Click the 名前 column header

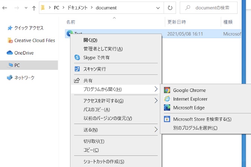coord(71,22)
